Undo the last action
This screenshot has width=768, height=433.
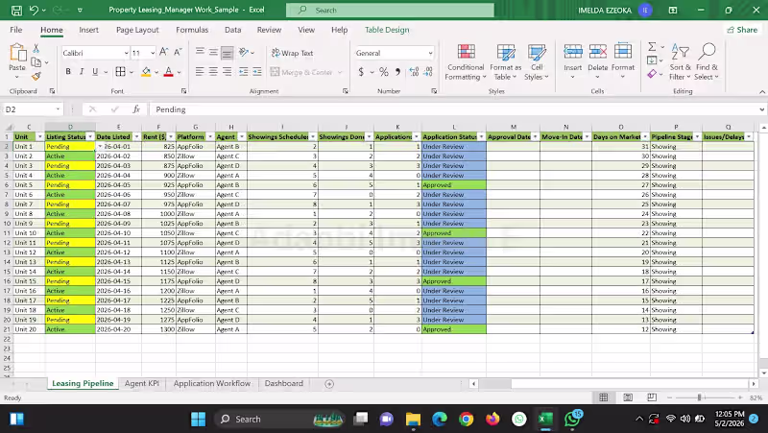click(34, 10)
